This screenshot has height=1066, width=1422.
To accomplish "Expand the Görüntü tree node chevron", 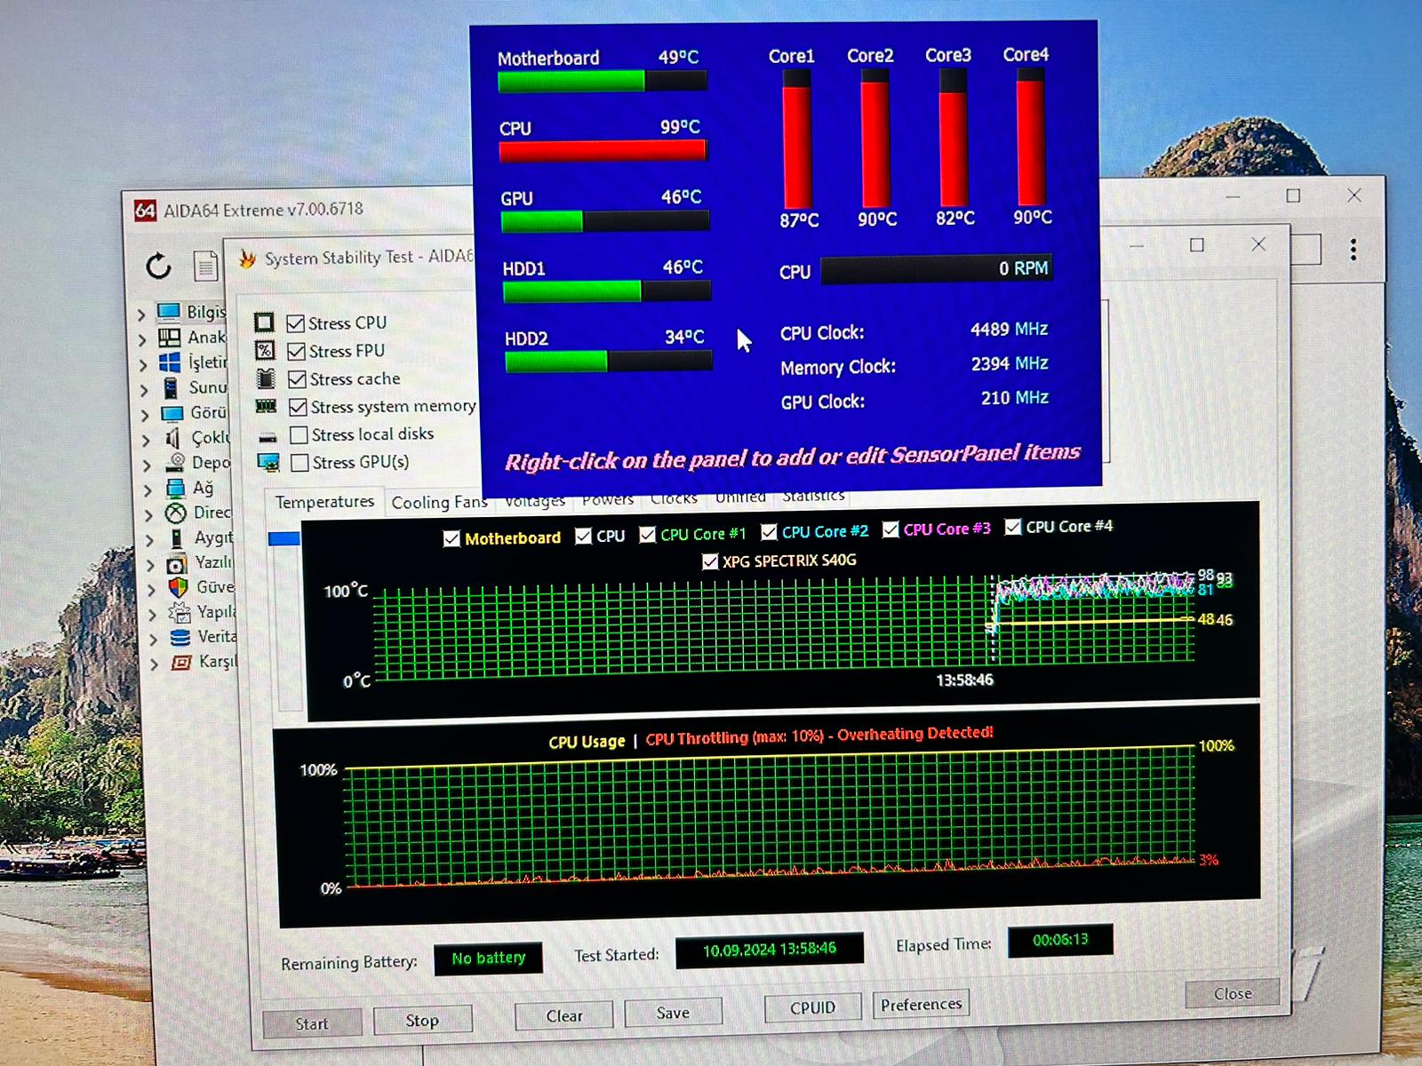I will click(145, 414).
